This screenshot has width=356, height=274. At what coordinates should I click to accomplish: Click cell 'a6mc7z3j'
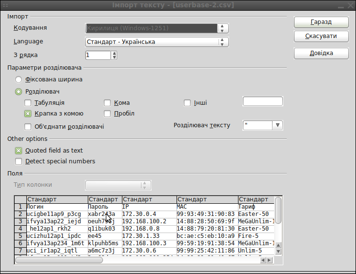[105, 251]
